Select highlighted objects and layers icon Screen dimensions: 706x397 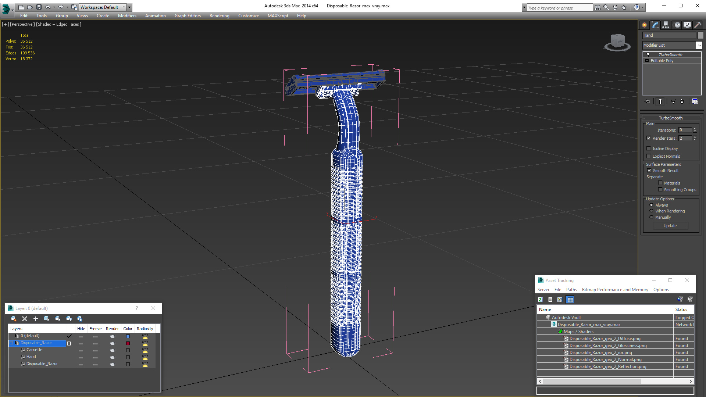click(47, 319)
